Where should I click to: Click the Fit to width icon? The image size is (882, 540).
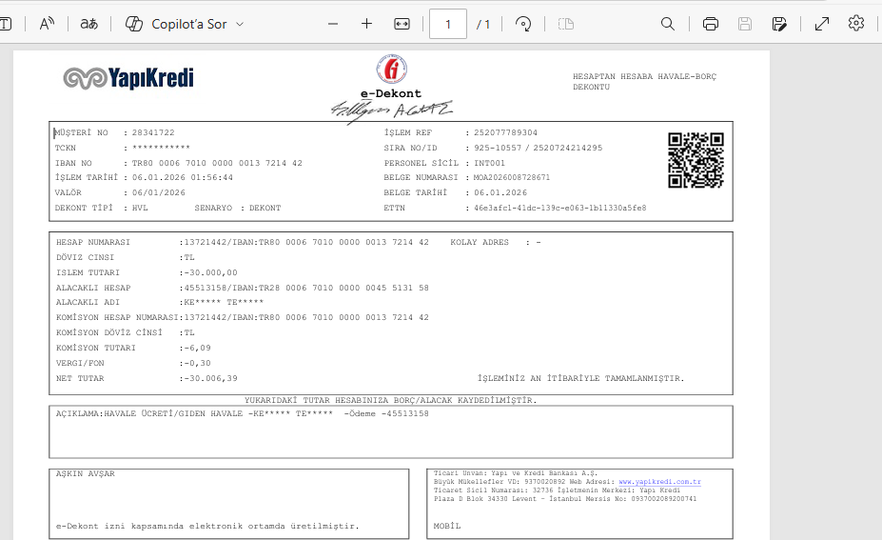click(402, 24)
